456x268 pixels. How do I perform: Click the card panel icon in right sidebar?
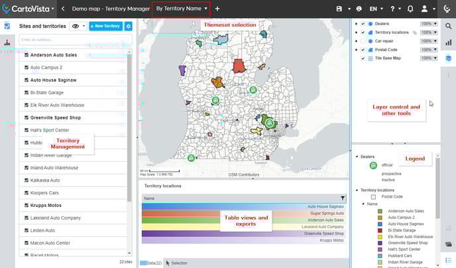pos(449,244)
